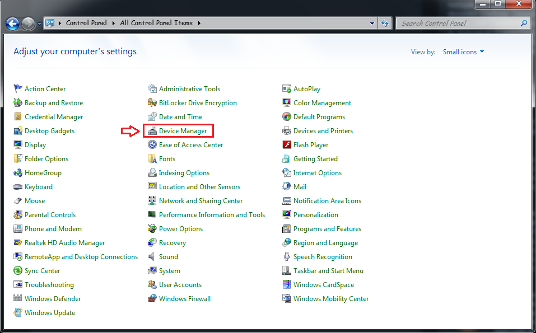Open the AutoPlay link
The image size is (536, 333).
[307, 89]
